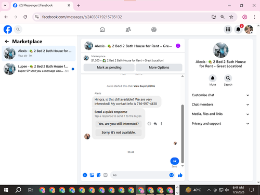Expand the Chat members section
Viewport: 260px width, 195px height.
220,105
